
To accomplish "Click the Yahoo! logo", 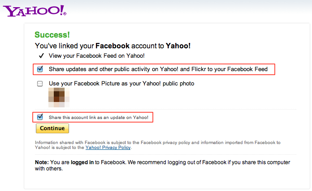I will (x=35, y=11).
